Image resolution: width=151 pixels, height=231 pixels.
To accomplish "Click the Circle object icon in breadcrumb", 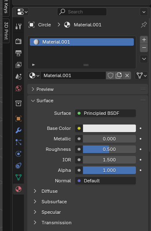I will tap(31, 25).
